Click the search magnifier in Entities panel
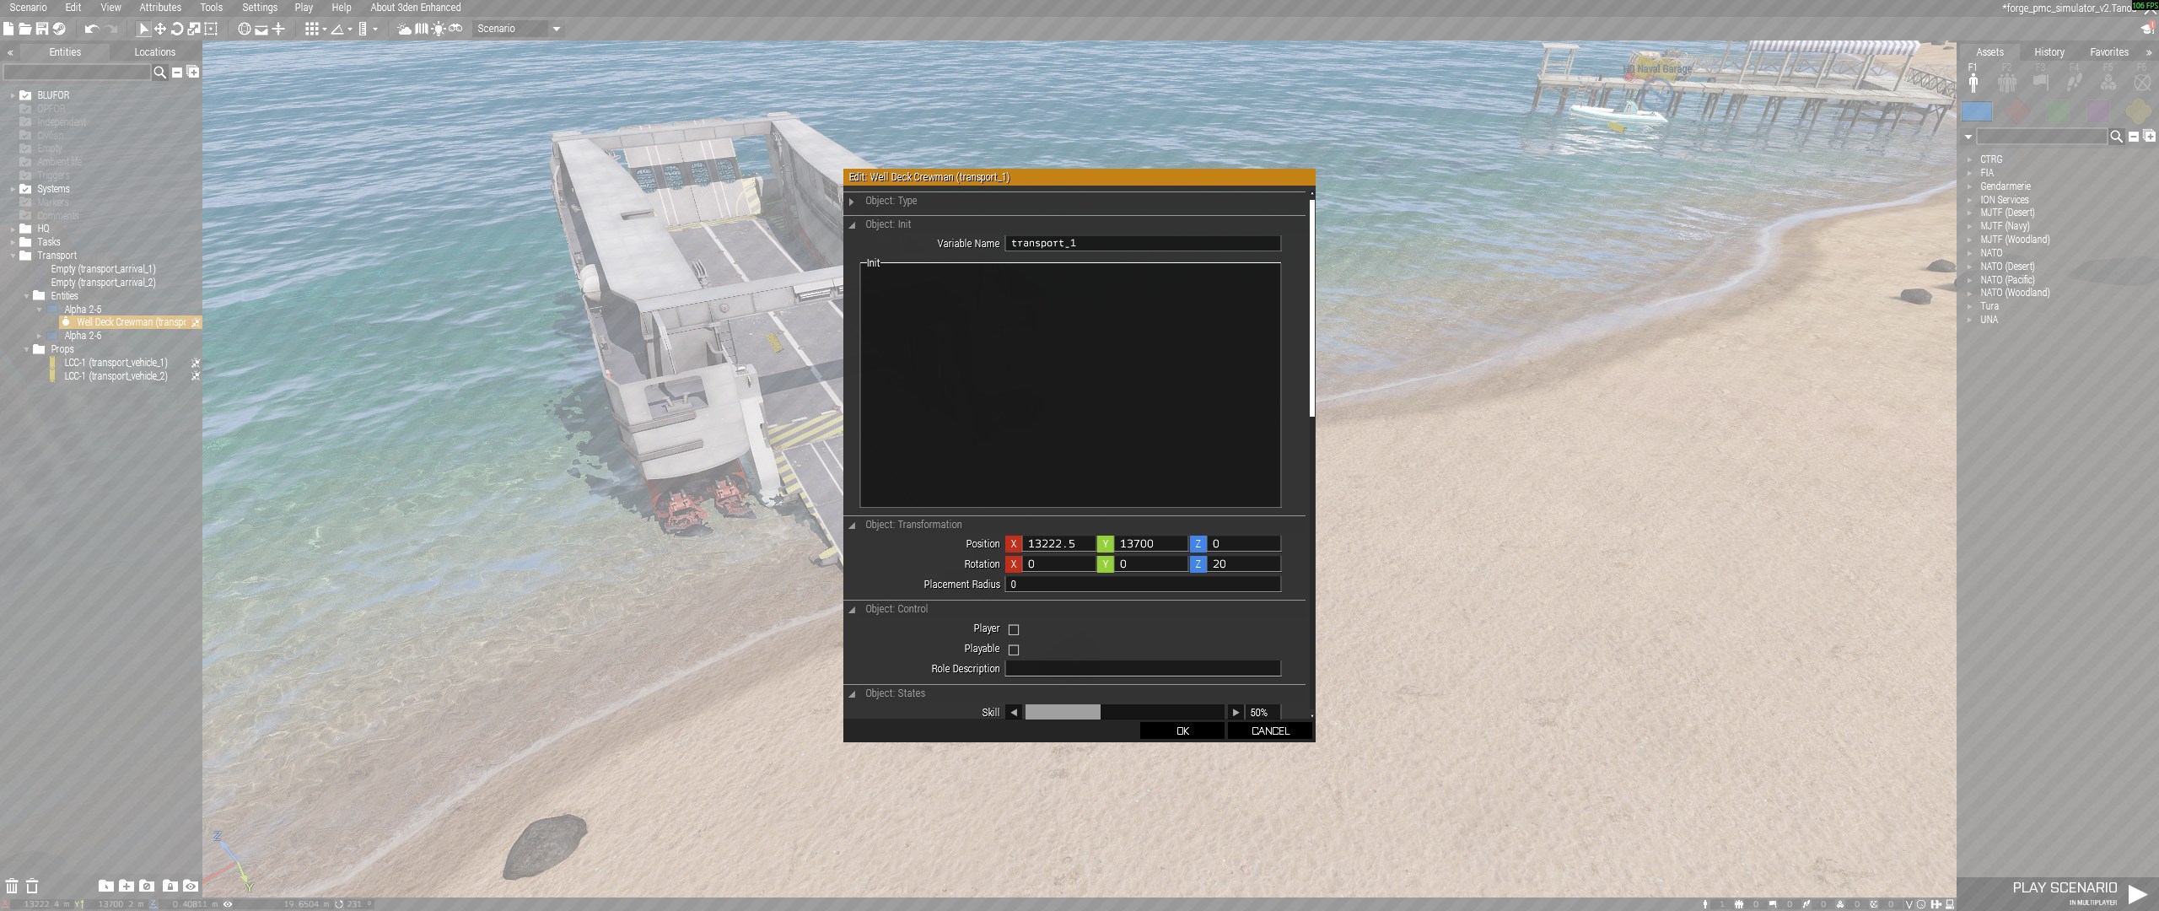The height and width of the screenshot is (911, 2159). [x=159, y=73]
